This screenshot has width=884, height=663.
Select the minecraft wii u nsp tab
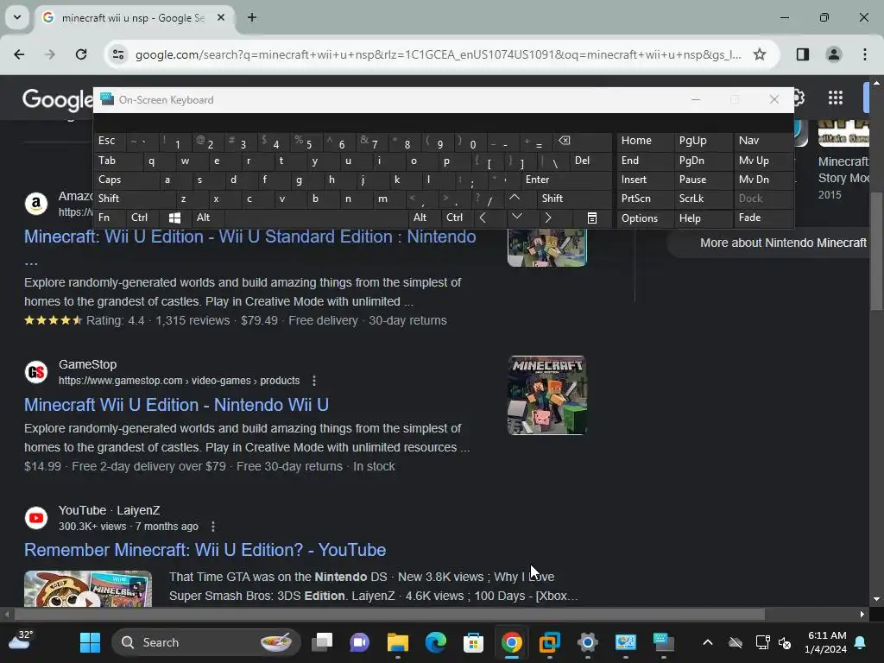[x=133, y=17]
